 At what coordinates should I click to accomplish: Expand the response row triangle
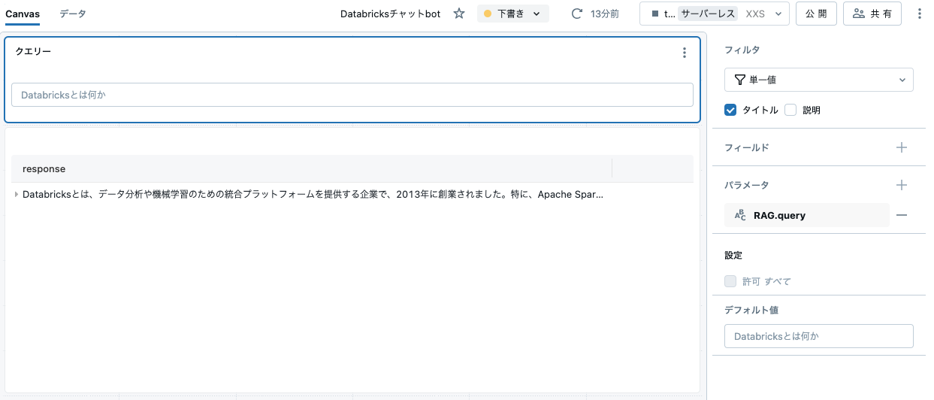click(17, 194)
